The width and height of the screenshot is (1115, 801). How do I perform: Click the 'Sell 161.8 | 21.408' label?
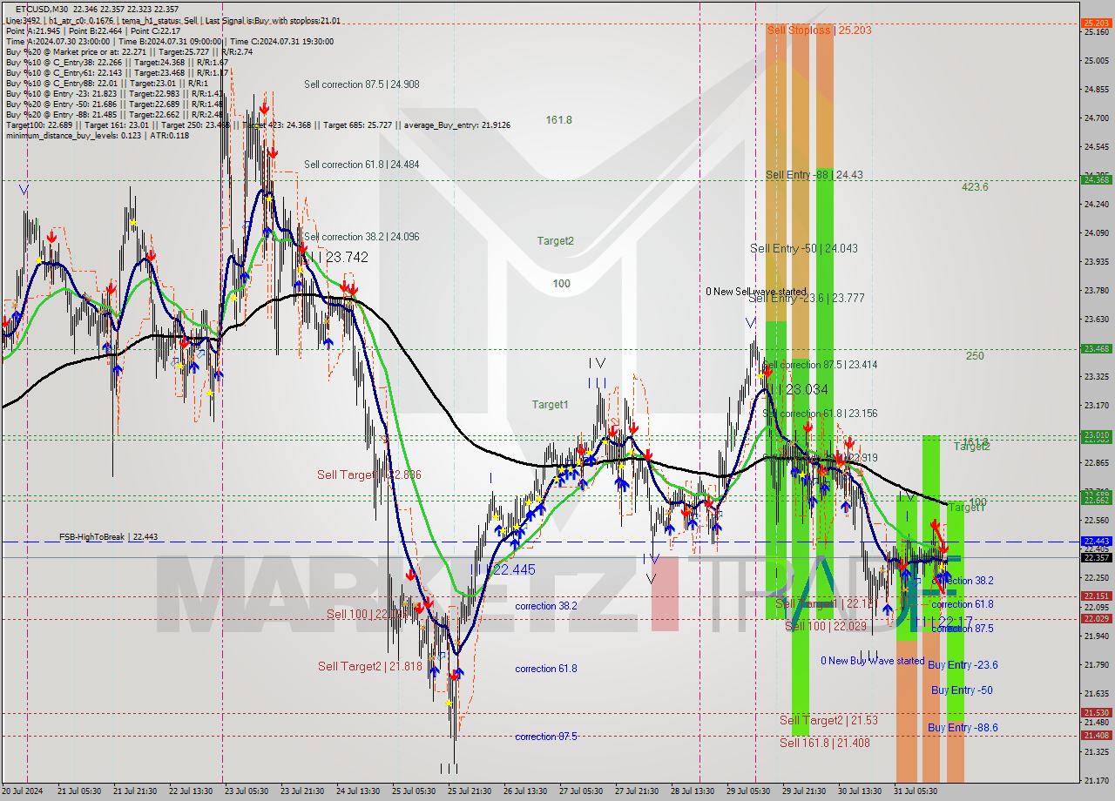click(824, 743)
